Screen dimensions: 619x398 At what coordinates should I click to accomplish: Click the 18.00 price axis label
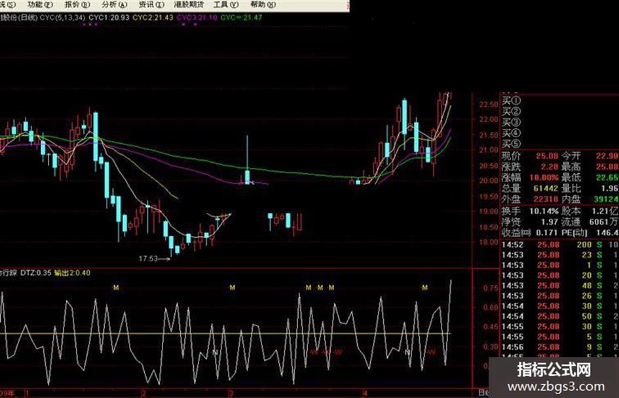(x=489, y=242)
